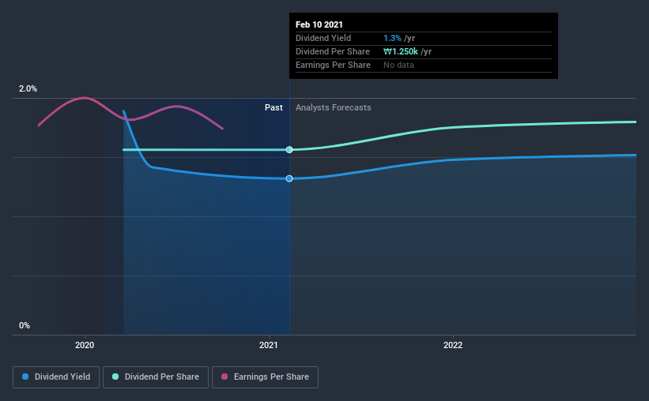The width and height of the screenshot is (649, 401).
Task: Click the 2020 x-axis label
Action: point(85,345)
